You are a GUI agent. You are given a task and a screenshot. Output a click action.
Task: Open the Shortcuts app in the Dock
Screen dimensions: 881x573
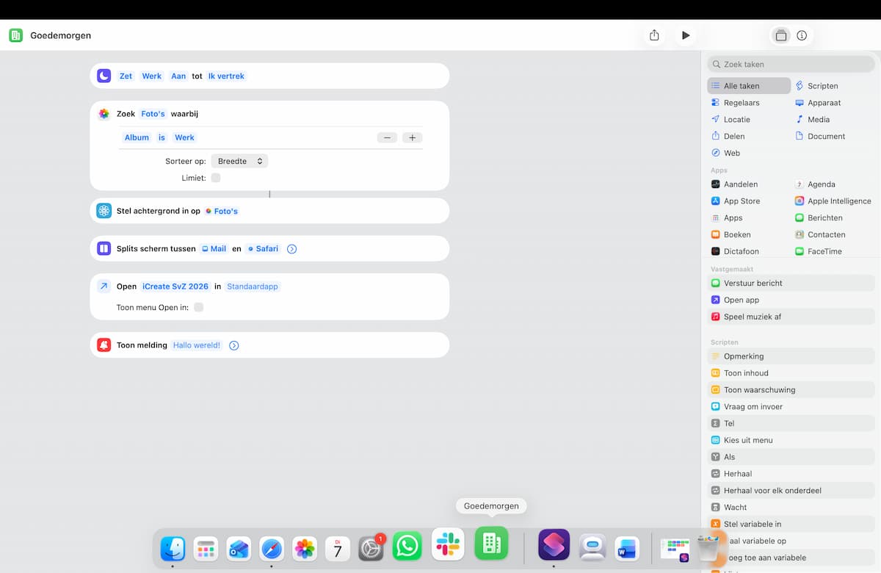[x=554, y=544]
